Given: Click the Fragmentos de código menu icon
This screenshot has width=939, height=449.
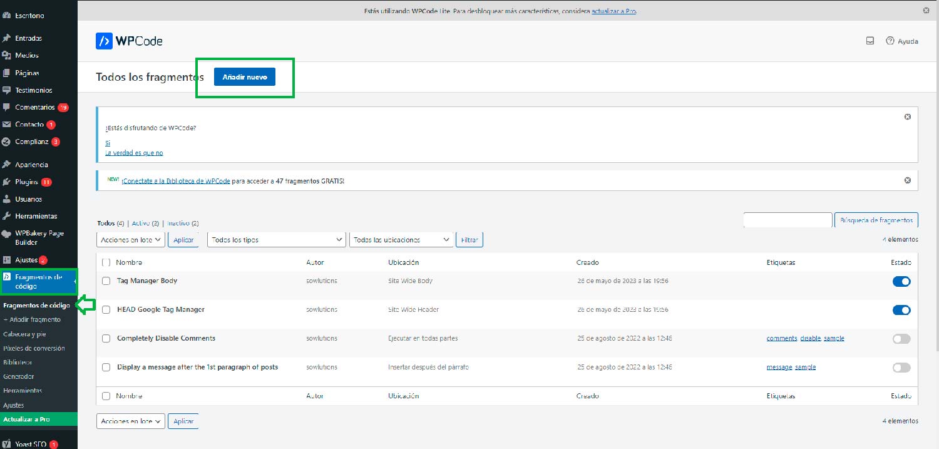Looking at the screenshot, I should [x=7, y=277].
